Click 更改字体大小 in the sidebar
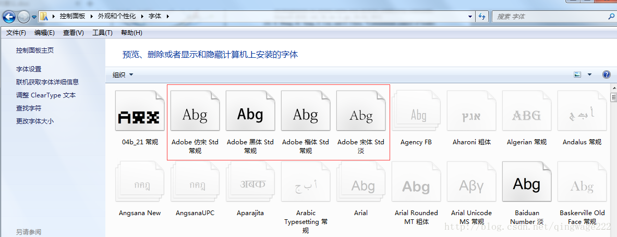 coord(35,121)
